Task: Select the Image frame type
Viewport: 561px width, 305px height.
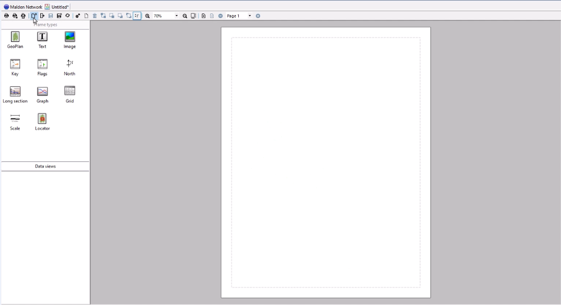Action: pos(69,39)
